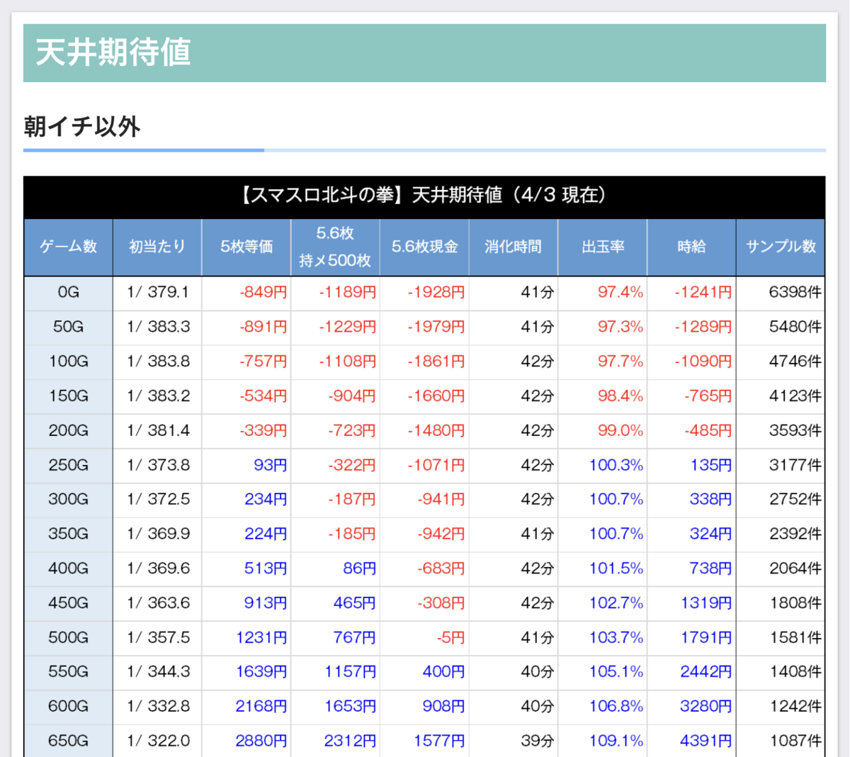The width and height of the screenshot is (850, 757).
Task: Select the 450G row label
Action: coord(69,603)
